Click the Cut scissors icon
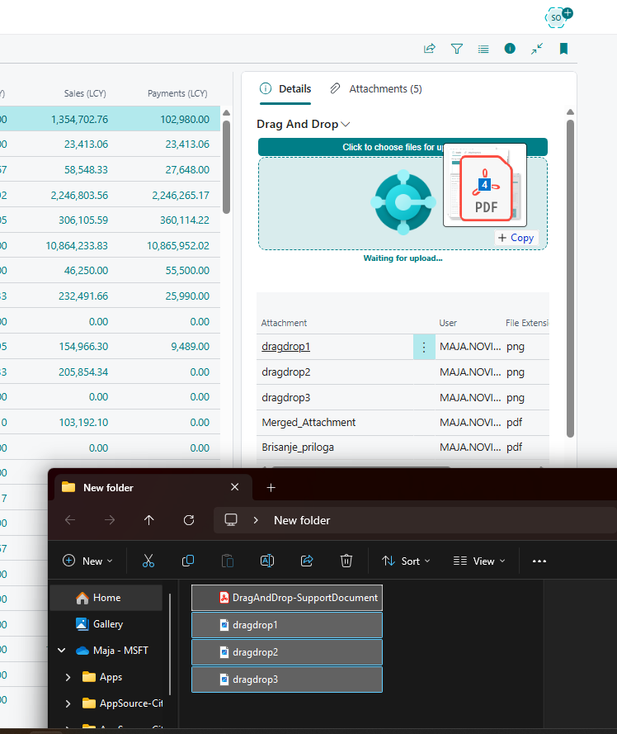Viewport: 617px width, 734px height. [148, 561]
